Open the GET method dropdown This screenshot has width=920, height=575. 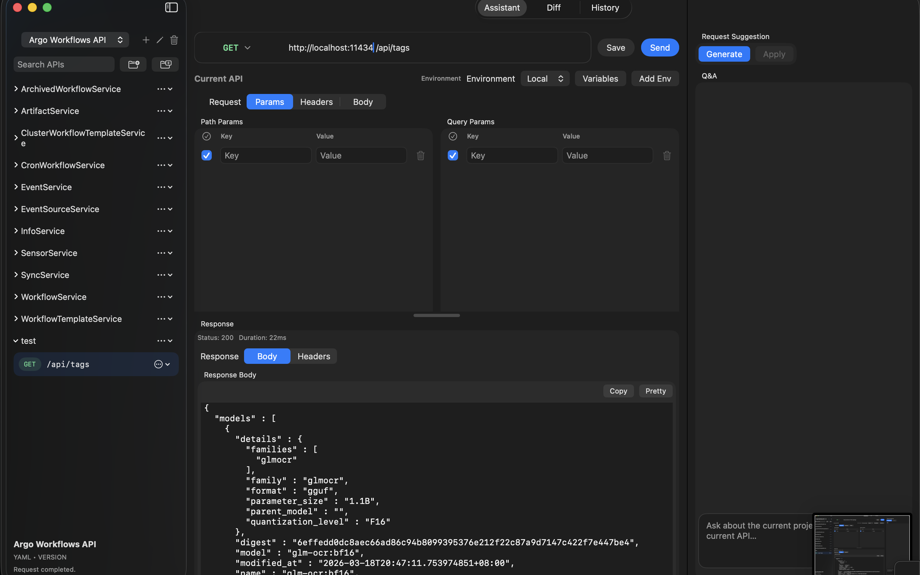(x=236, y=48)
